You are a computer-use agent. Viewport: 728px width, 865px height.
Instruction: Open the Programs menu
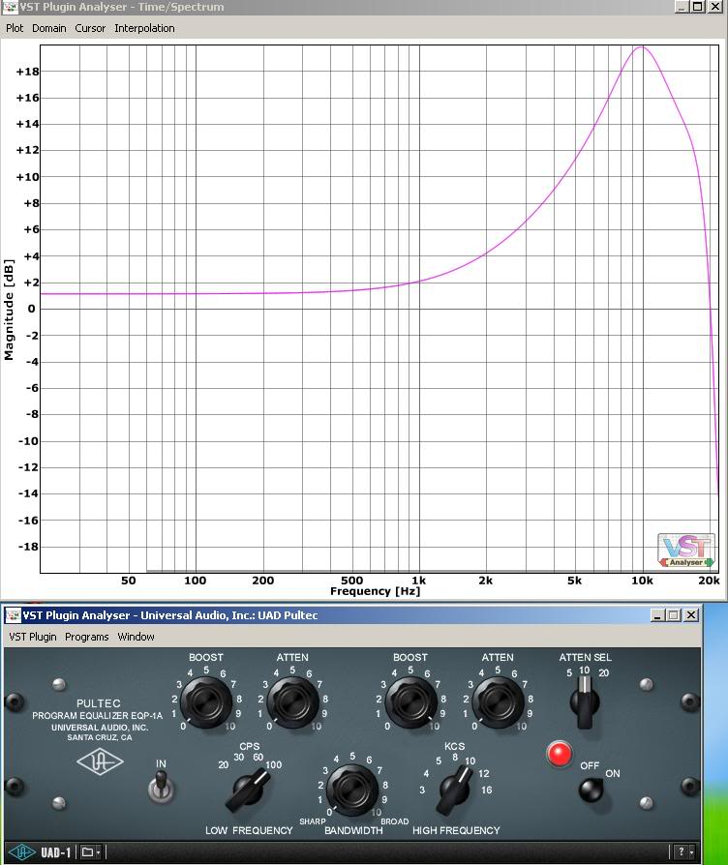(x=86, y=637)
